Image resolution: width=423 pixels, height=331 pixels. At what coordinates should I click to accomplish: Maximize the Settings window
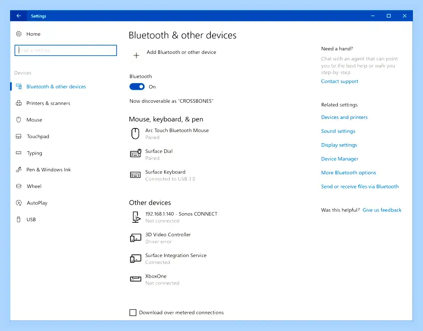point(389,16)
